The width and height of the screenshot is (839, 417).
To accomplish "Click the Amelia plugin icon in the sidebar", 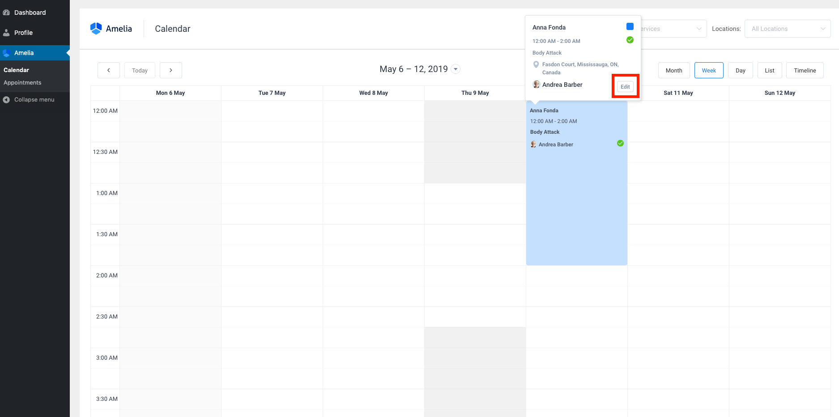I will [6, 53].
